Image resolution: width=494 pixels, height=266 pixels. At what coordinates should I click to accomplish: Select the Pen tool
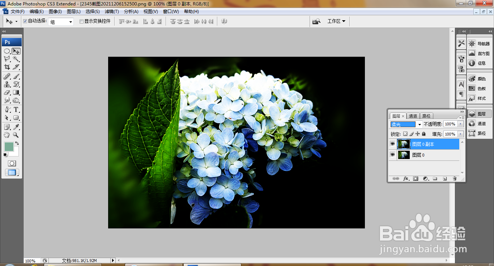pyautogui.click(x=7, y=110)
